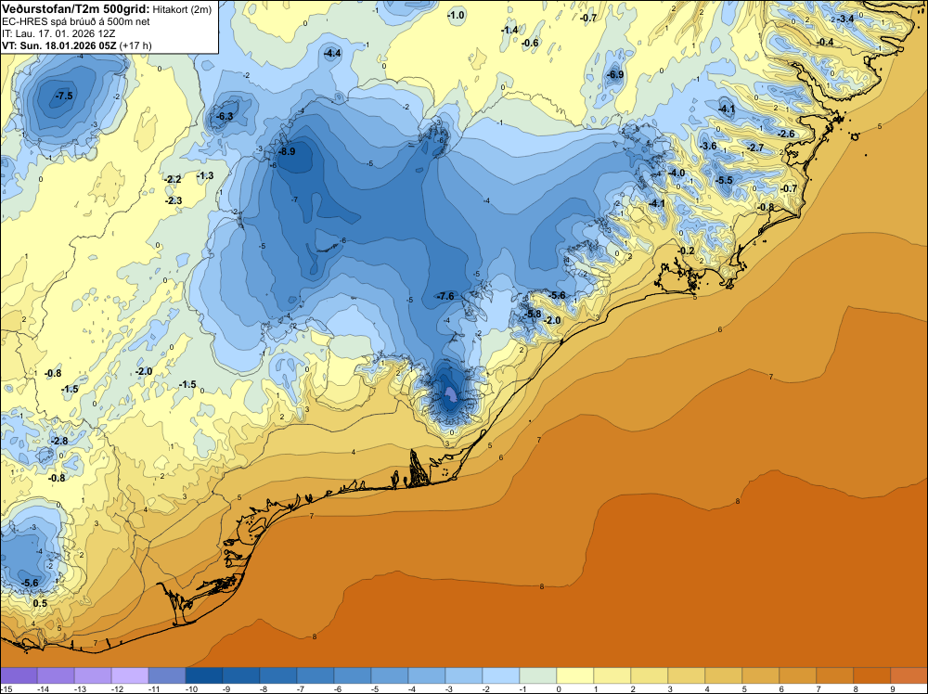Click the -6.9 temperature label
Screen dimensions: 928x694
coord(615,74)
